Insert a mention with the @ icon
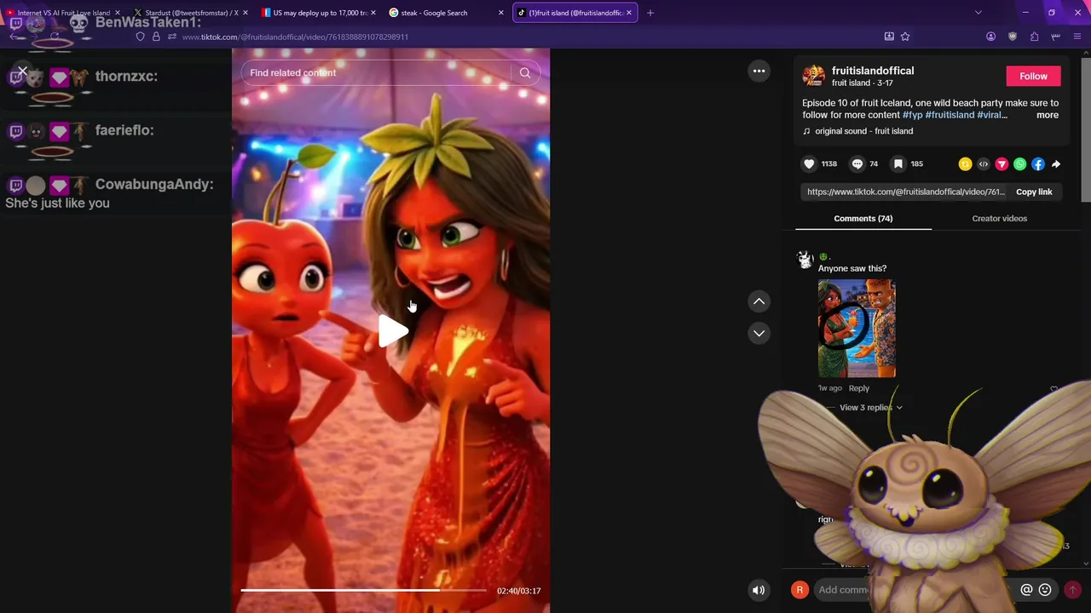The width and height of the screenshot is (1091, 613). pos(1026,589)
